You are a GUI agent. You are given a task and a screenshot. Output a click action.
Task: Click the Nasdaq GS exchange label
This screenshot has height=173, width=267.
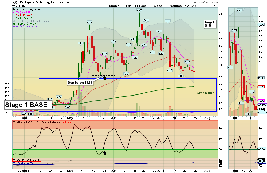[x=64, y=3]
